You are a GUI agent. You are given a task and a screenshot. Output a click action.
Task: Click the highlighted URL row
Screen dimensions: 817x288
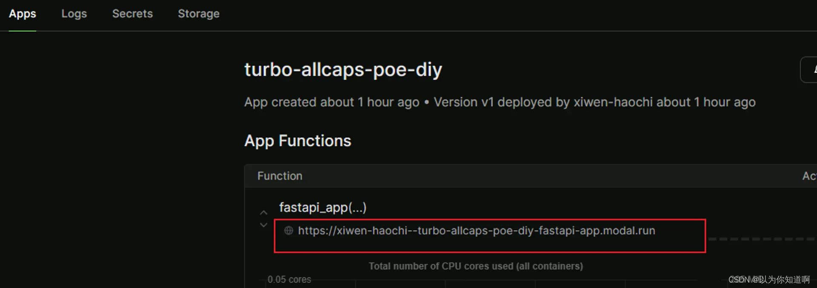pyautogui.click(x=489, y=236)
